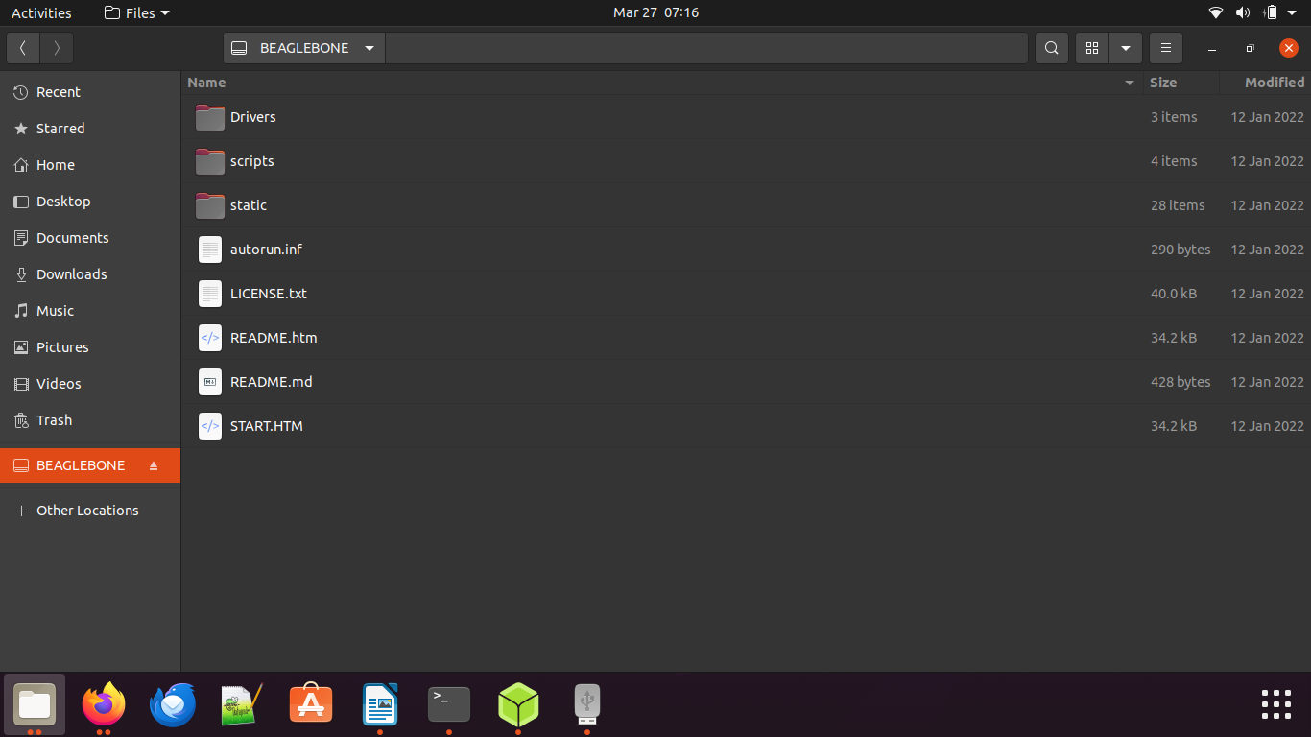Open Other Locations in the sidebar
The image size is (1311, 737).
click(90, 511)
